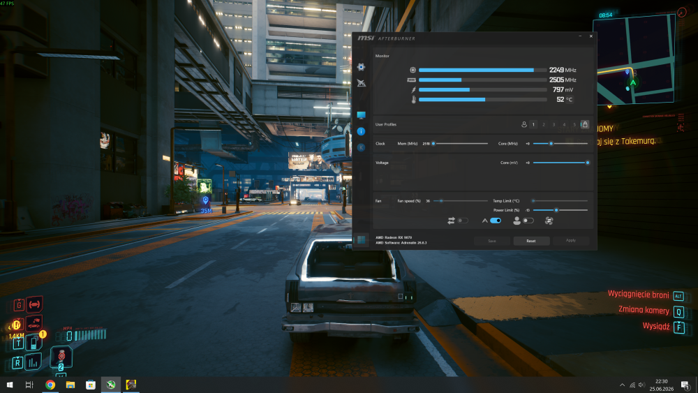The width and height of the screenshot is (698, 393).
Task: Click the profile lock icon
Action: click(585, 125)
